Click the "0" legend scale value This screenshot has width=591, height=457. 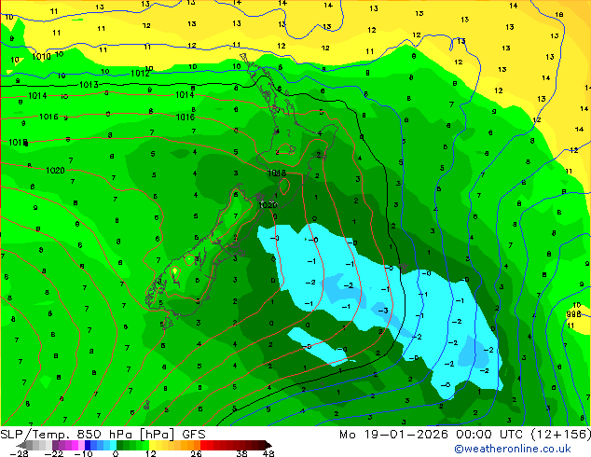pos(116,453)
